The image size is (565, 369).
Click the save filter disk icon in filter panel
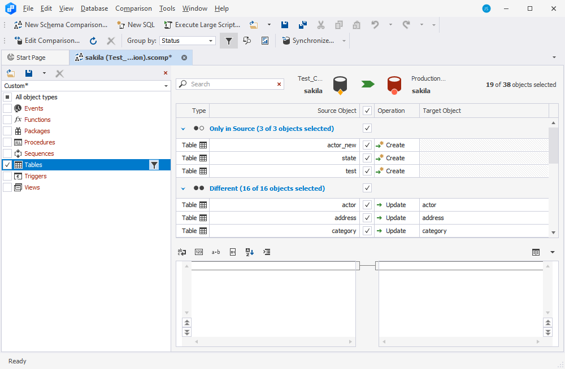point(29,73)
